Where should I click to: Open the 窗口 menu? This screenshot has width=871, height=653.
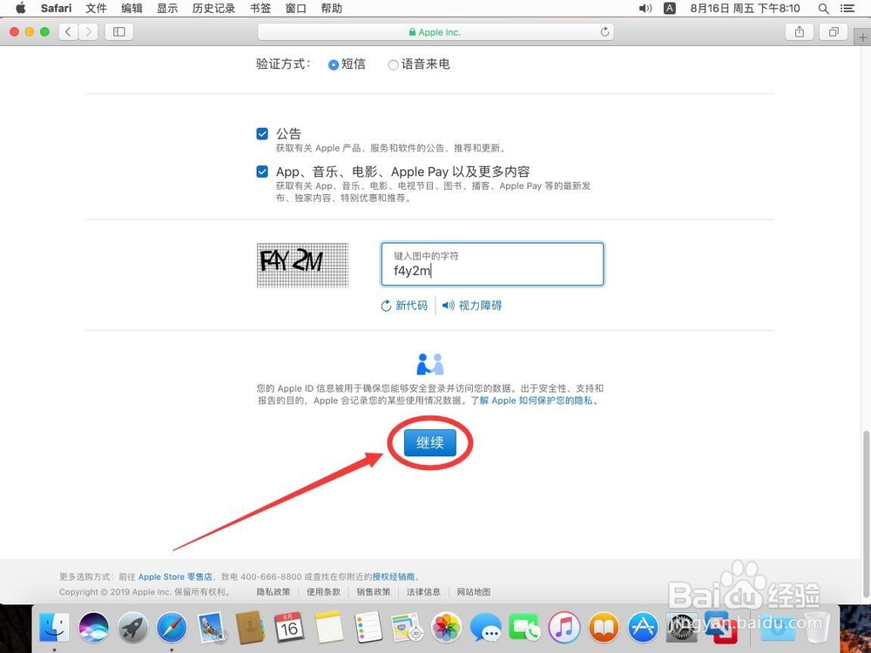[x=295, y=9]
